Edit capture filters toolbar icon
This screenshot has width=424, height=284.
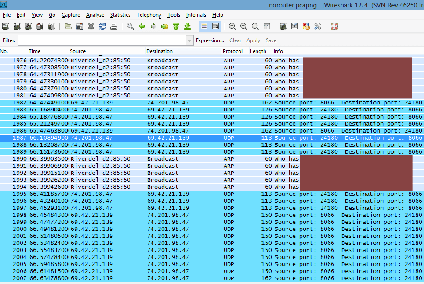[283, 26]
